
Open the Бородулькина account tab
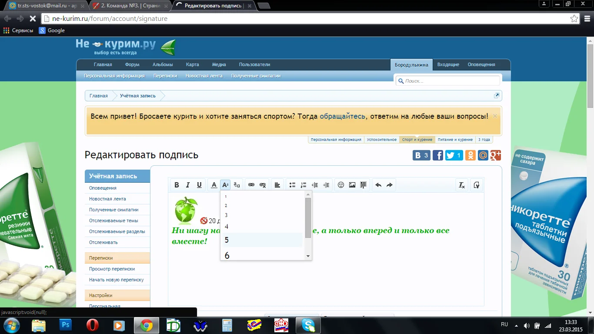411,65
